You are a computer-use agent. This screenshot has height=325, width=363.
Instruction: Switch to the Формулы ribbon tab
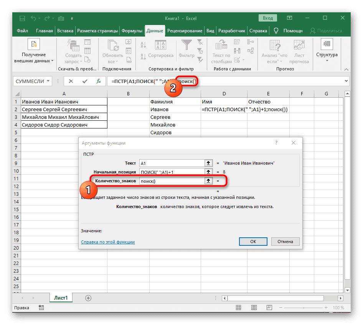click(132, 30)
